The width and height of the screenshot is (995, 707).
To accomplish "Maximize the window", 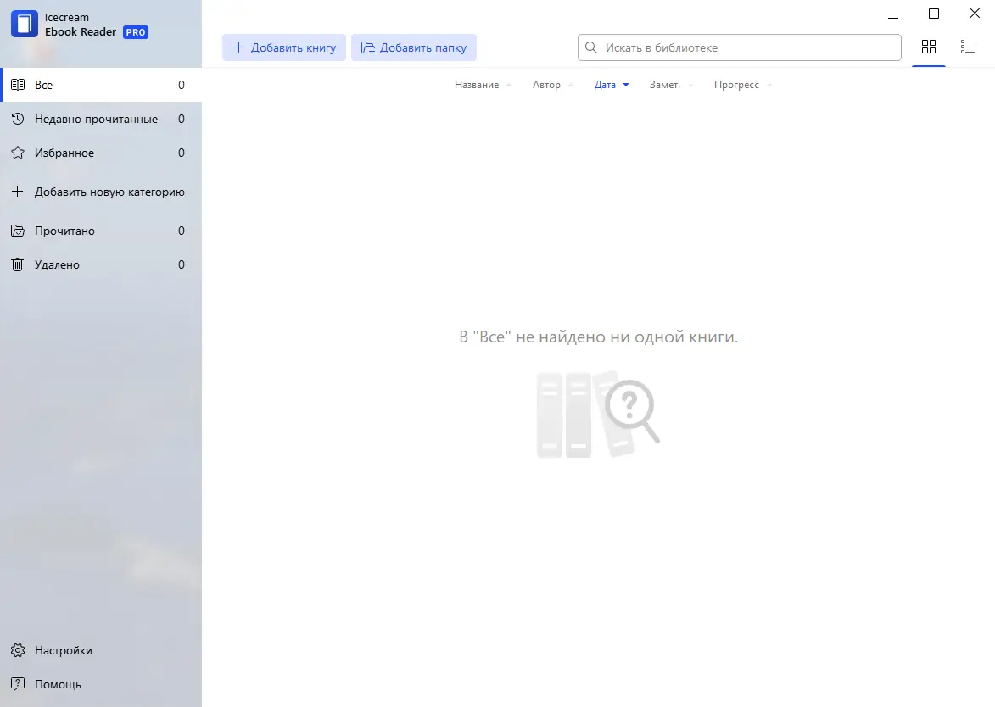I will pyautogui.click(x=933, y=14).
